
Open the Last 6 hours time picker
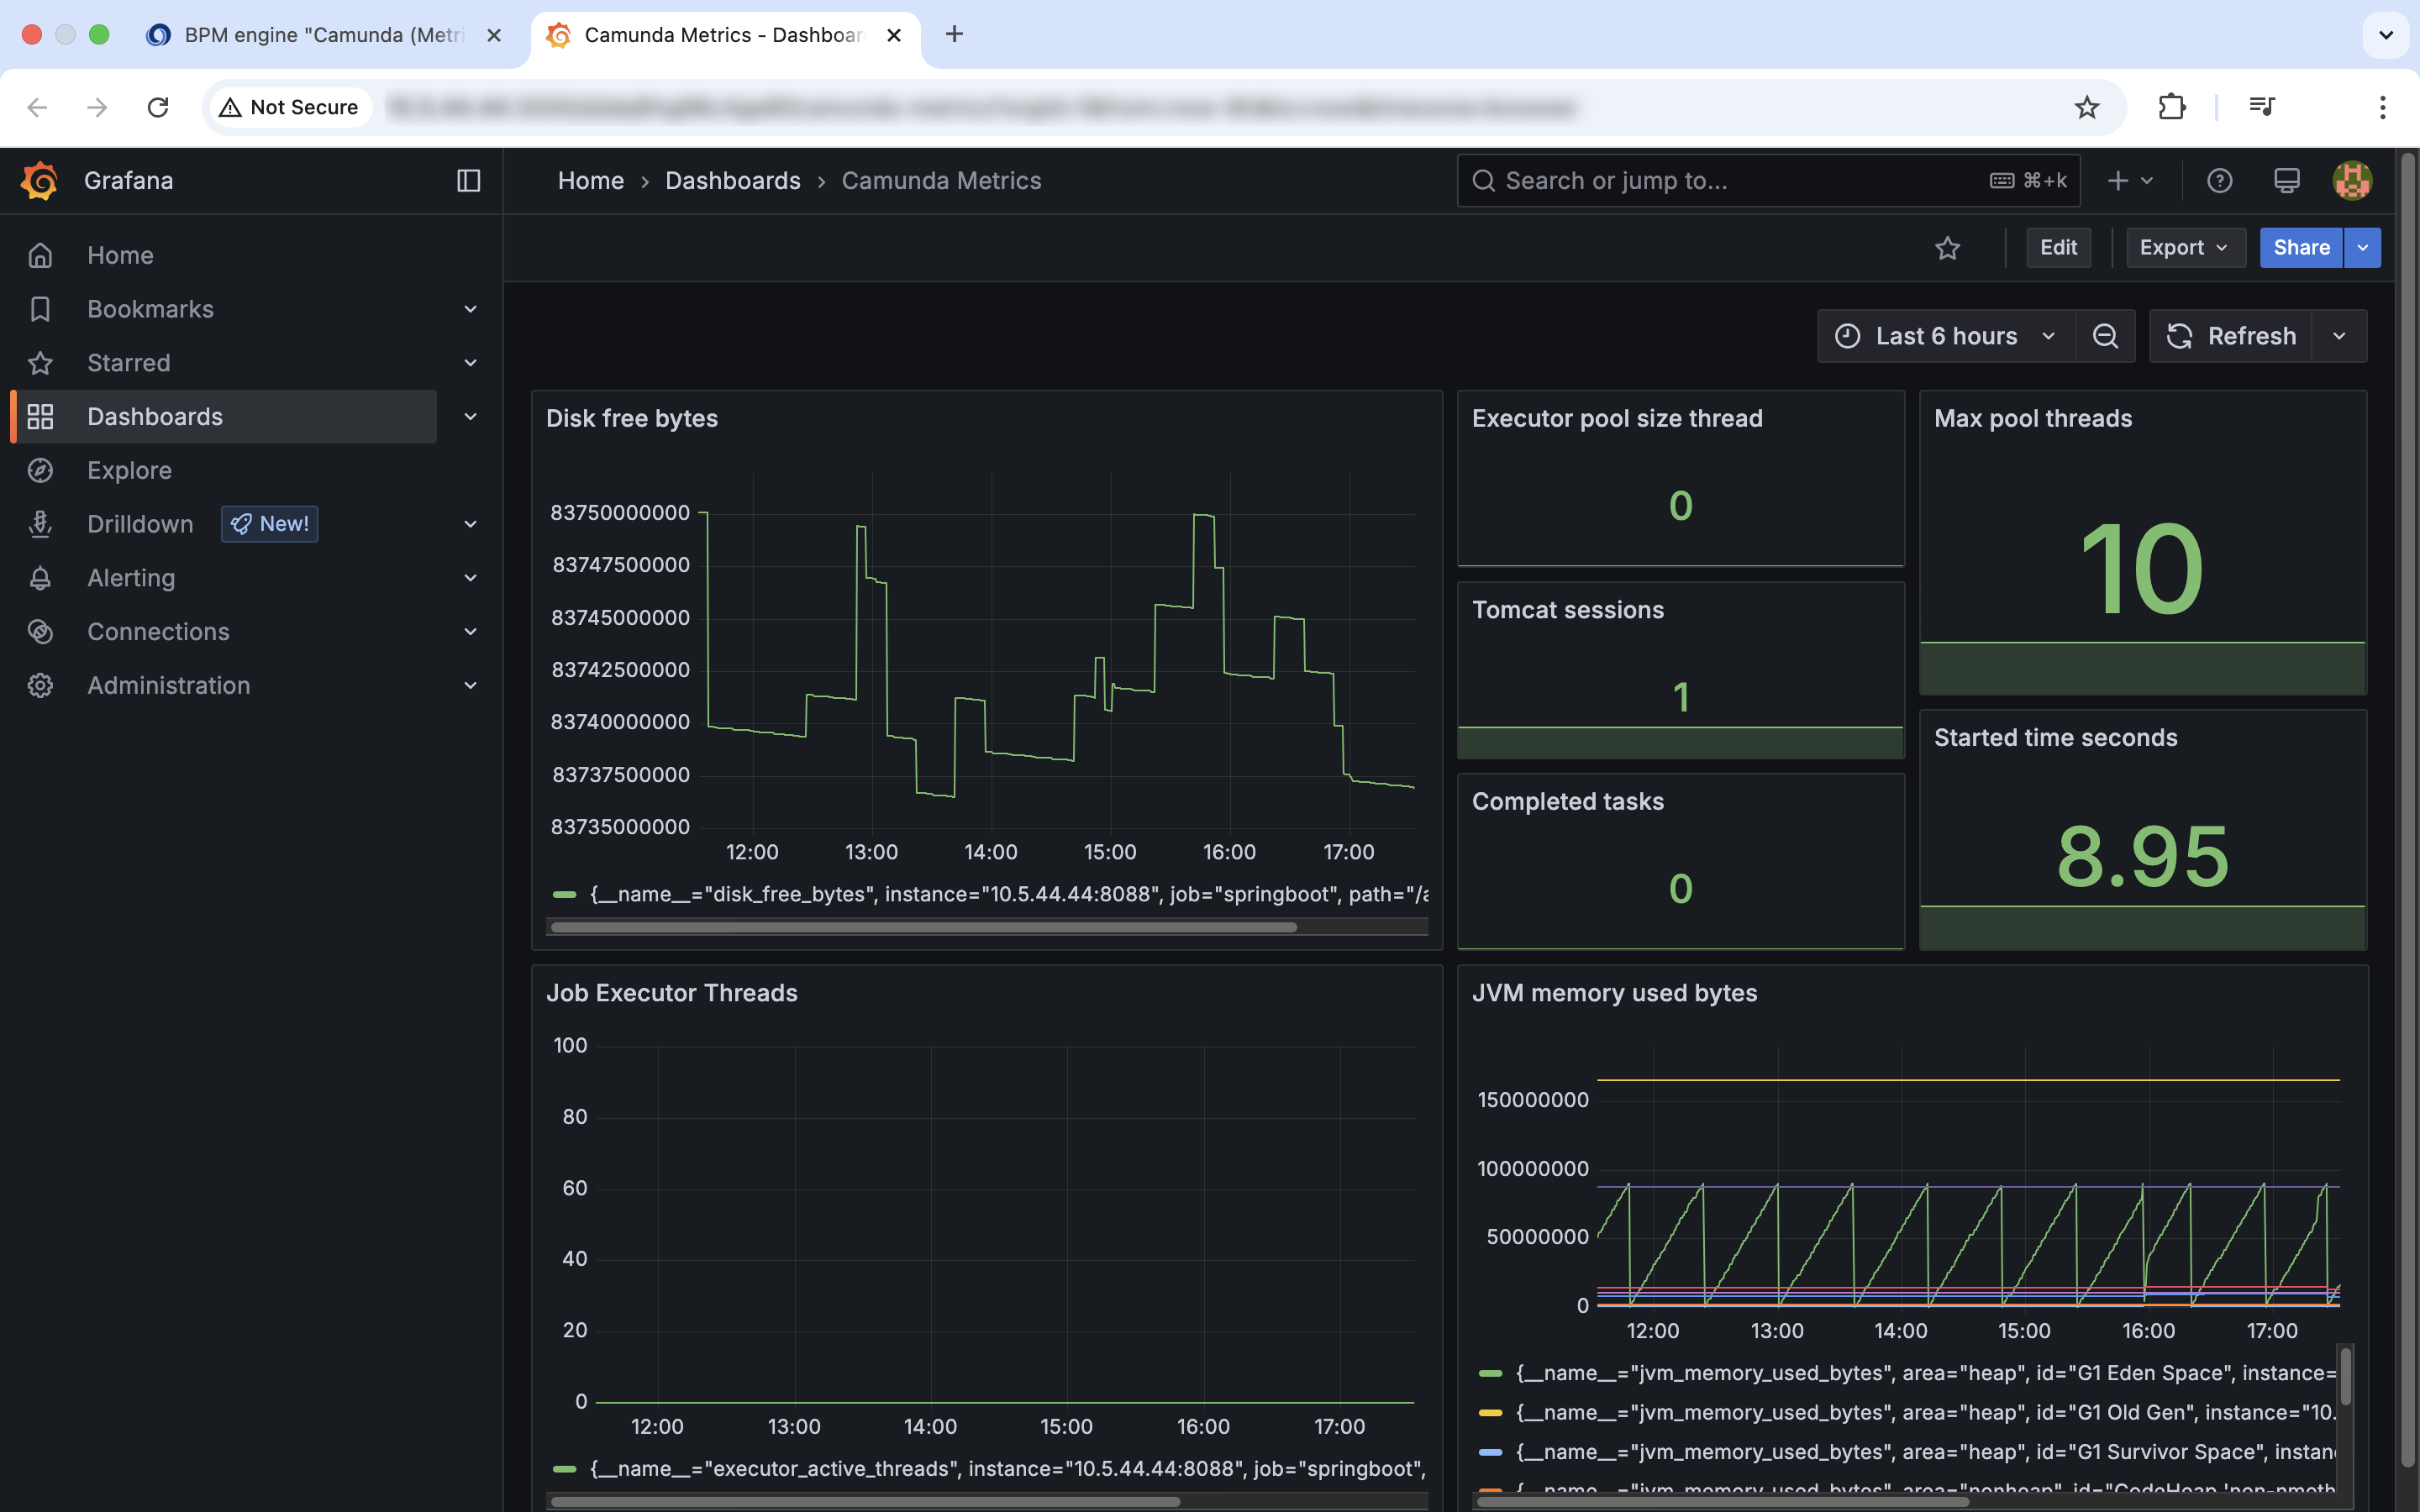pyautogui.click(x=1946, y=336)
